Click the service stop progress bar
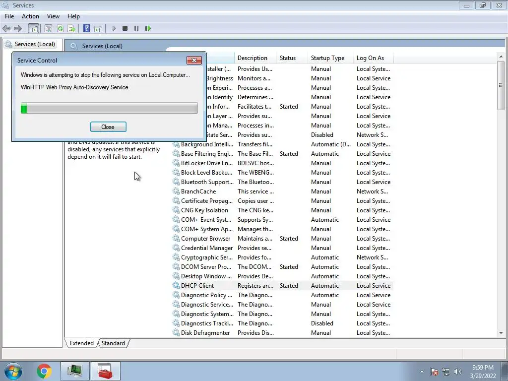Image resolution: width=508 pixels, height=381 pixels. click(109, 108)
